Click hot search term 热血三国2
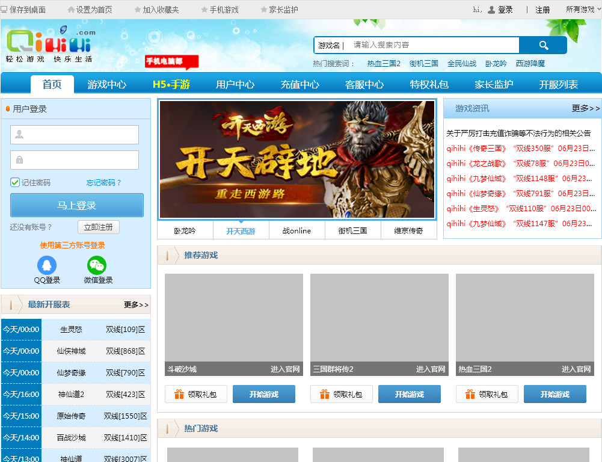Image resolution: width=602 pixels, height=462 pixels. tap(384, 63)
